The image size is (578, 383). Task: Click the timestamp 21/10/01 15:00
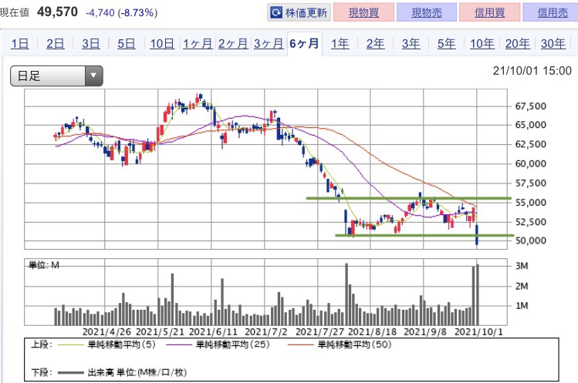(x=532, y=71)
